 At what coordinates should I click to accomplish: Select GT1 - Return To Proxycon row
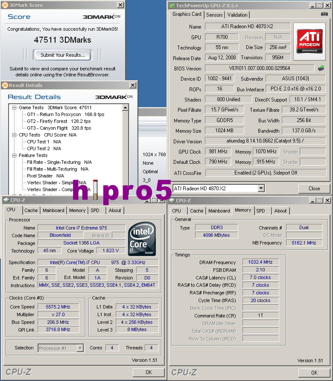click(x=66, y=114)
